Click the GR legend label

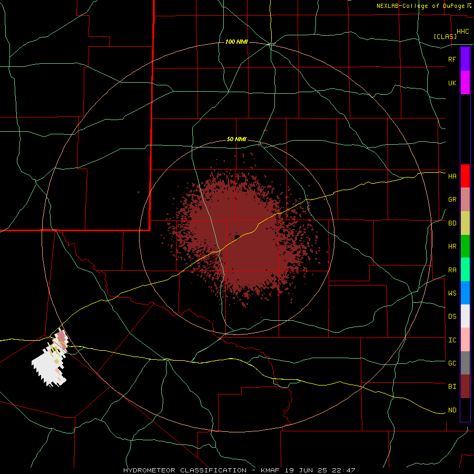452,200
